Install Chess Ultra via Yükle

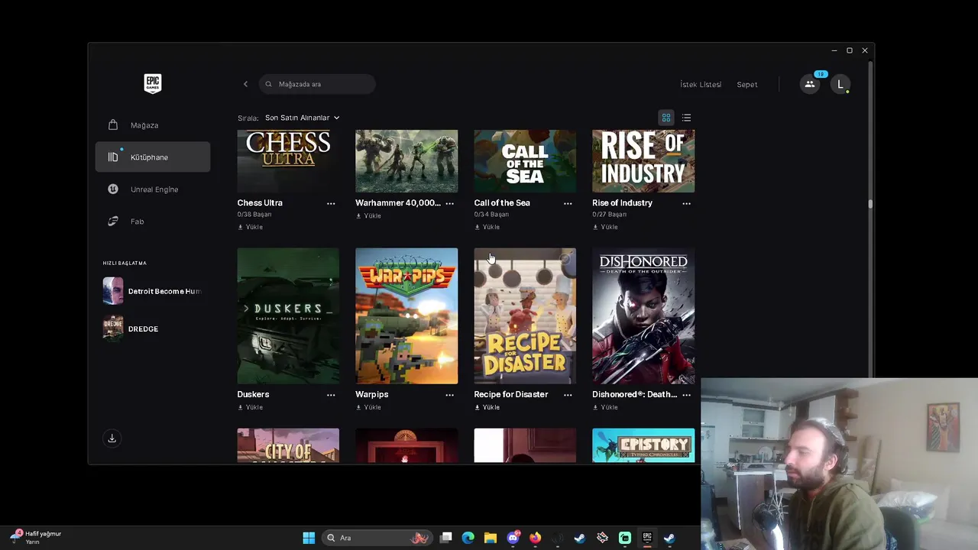tap(251, 227)
